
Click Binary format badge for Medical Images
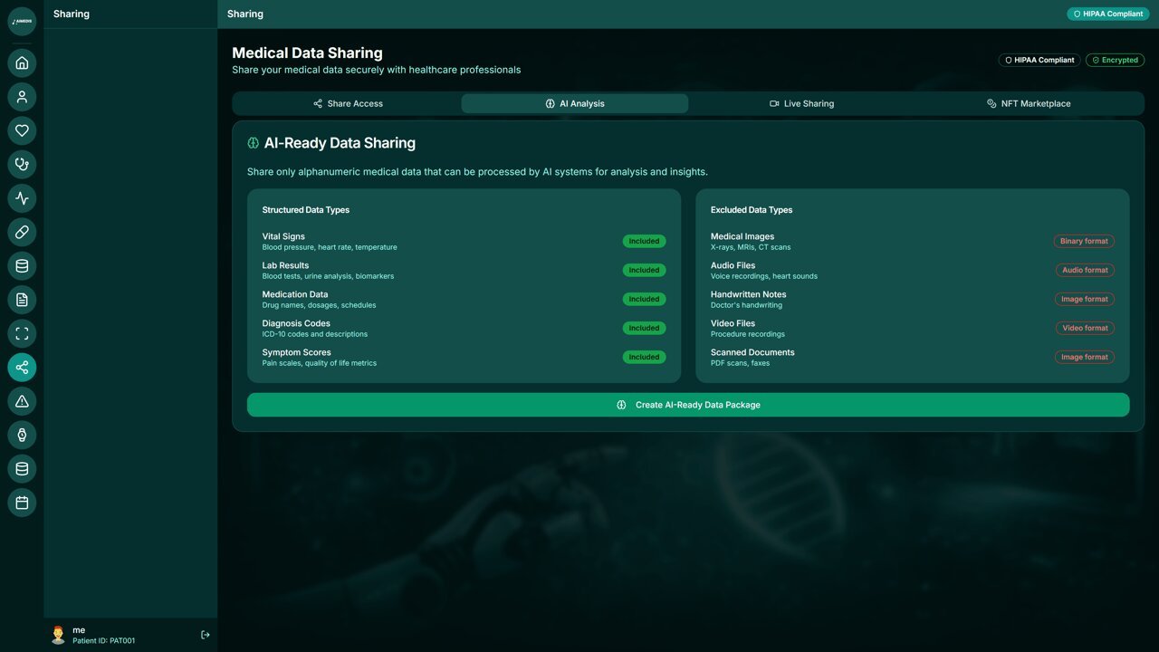(1084, 241)
